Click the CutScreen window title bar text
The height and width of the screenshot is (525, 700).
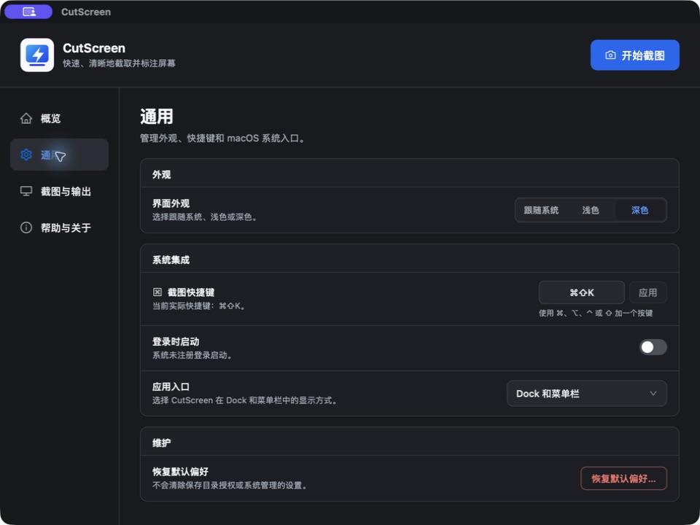pyautogui.click(x=86, y=12)
